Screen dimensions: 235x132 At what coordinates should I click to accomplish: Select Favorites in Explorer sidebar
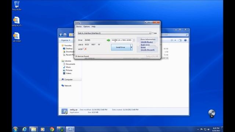pos(66,45)
